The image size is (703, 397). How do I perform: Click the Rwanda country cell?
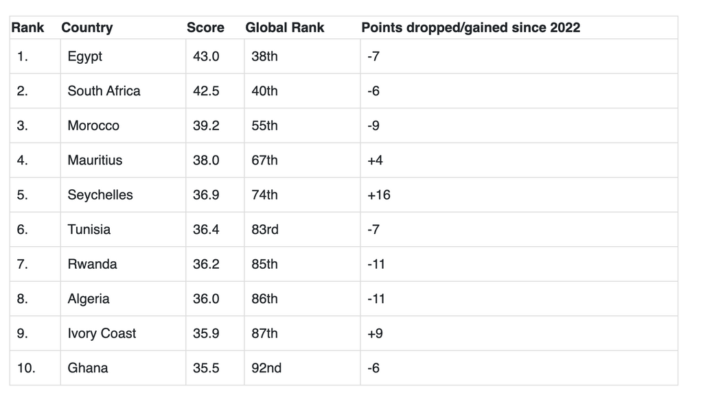(x=92, y=264)
